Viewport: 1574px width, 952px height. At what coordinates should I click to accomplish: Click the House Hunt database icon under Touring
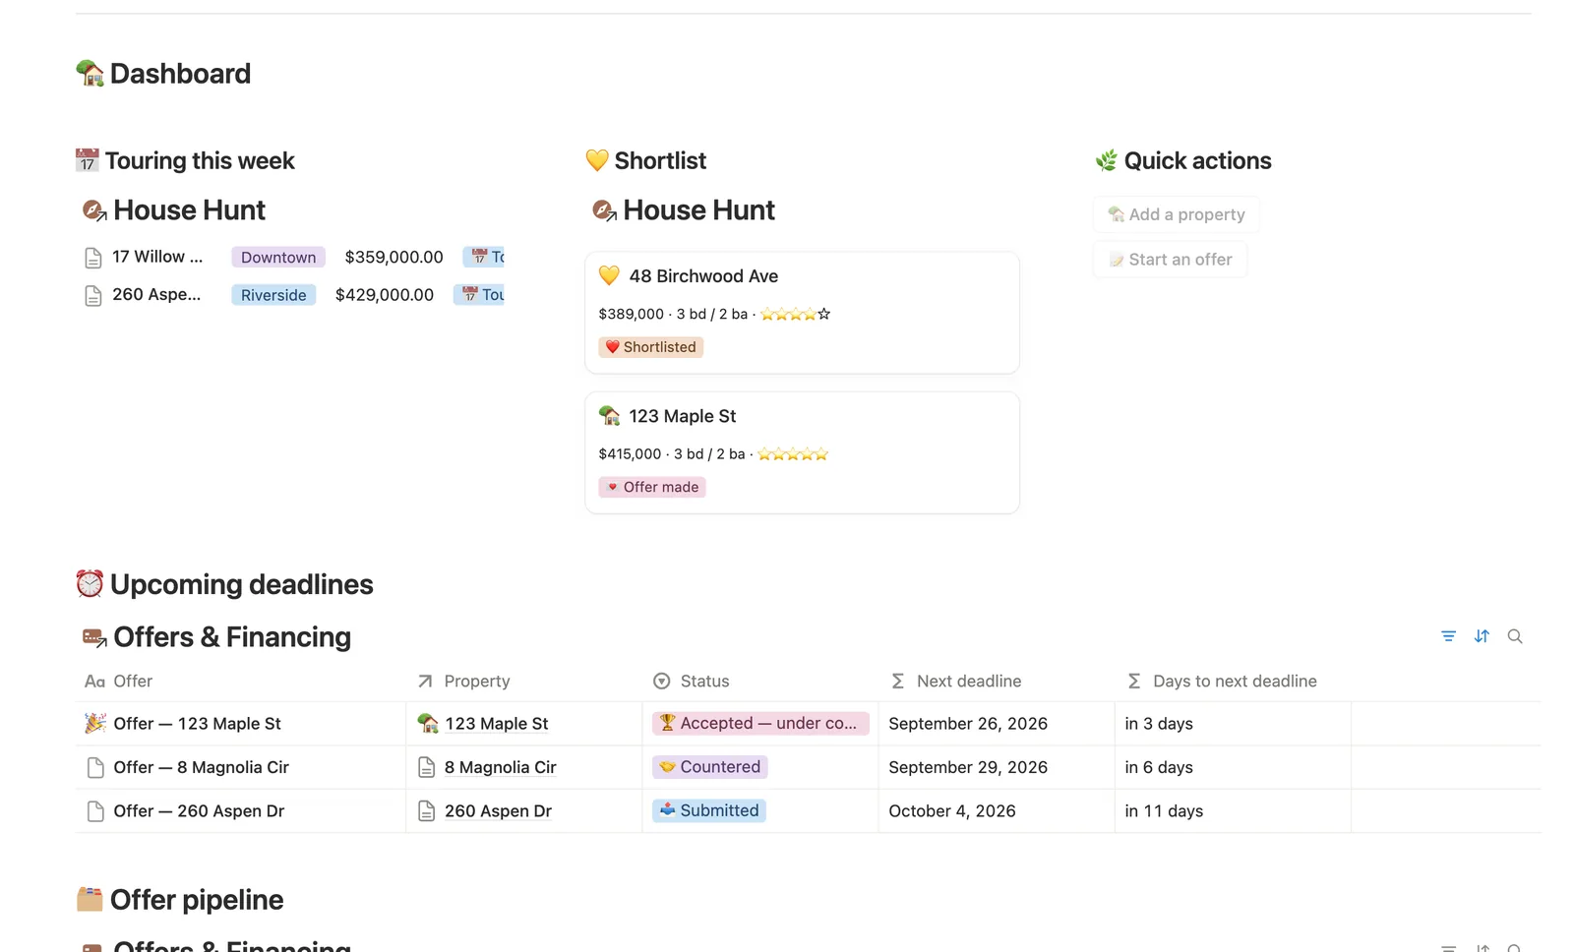pyautogui.click(x=94, y=210)
